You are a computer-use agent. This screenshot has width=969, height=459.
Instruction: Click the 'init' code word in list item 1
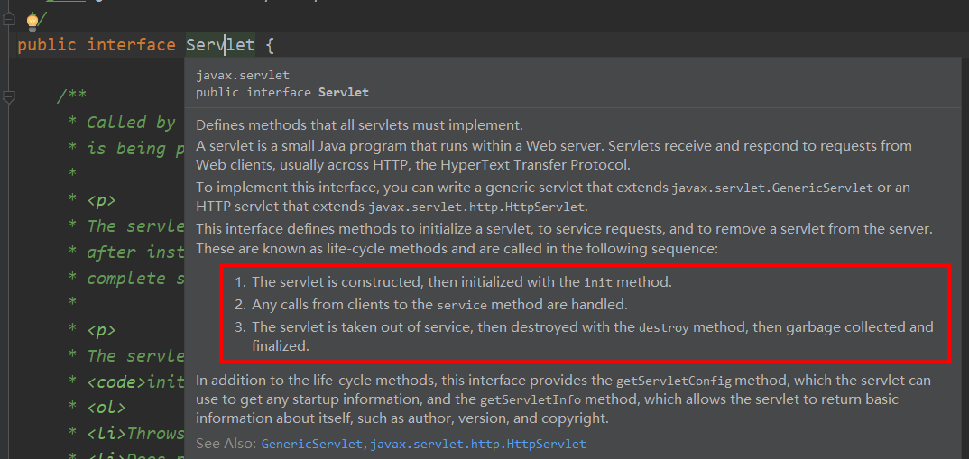(x=598, y=283)
